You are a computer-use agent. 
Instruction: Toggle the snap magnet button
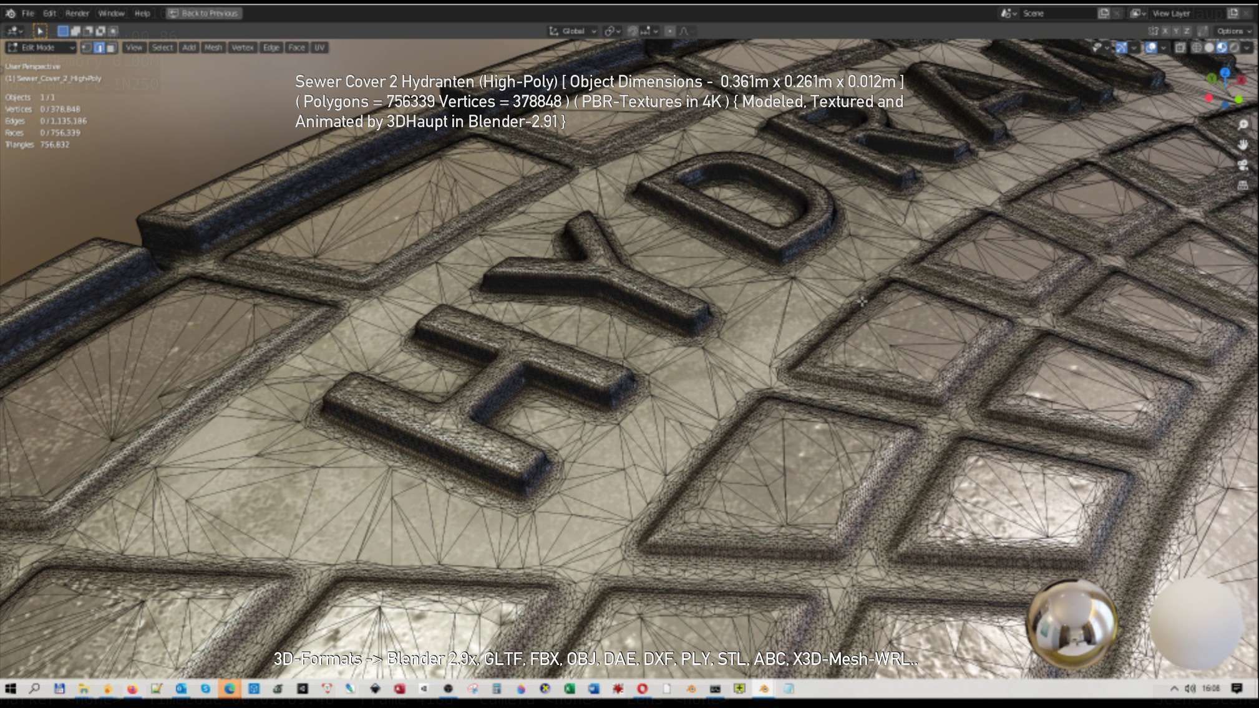click(633, 31)
